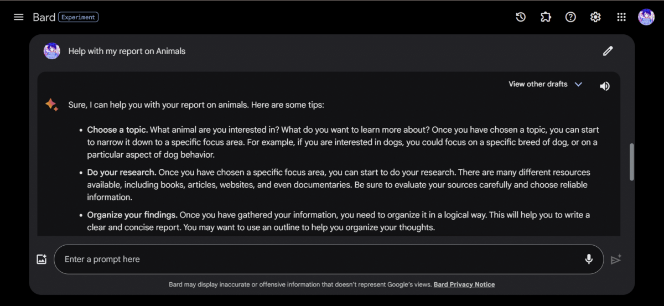This screenshot has width=664, height=306.
Task: Click the send prompt arrow icon
Action: (616, 259)
